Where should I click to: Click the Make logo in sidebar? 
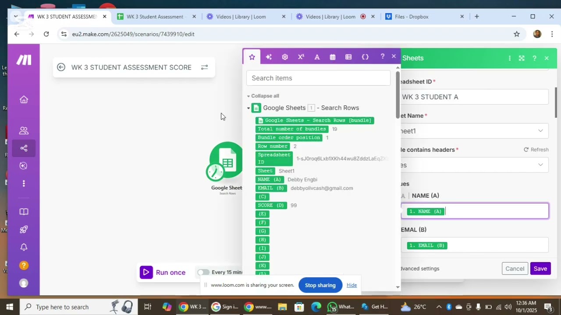(24, 60)
